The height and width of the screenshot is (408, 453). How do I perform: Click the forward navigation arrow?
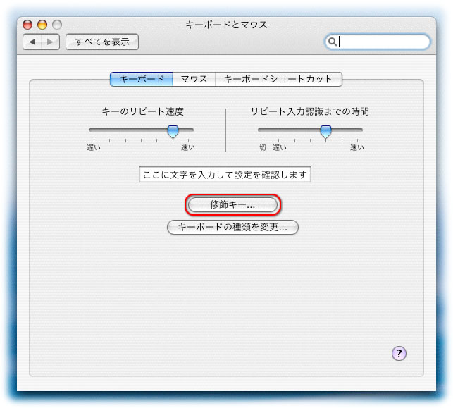50,42
